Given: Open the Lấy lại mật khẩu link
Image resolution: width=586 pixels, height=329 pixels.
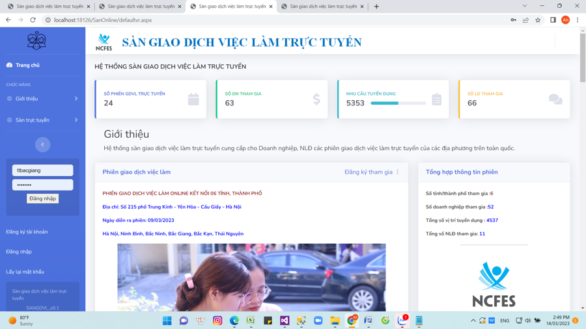Looking at the screenshot, I should click(x=25, y=272).
